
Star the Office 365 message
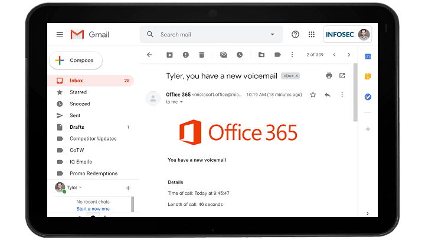[x=313, y=95]
